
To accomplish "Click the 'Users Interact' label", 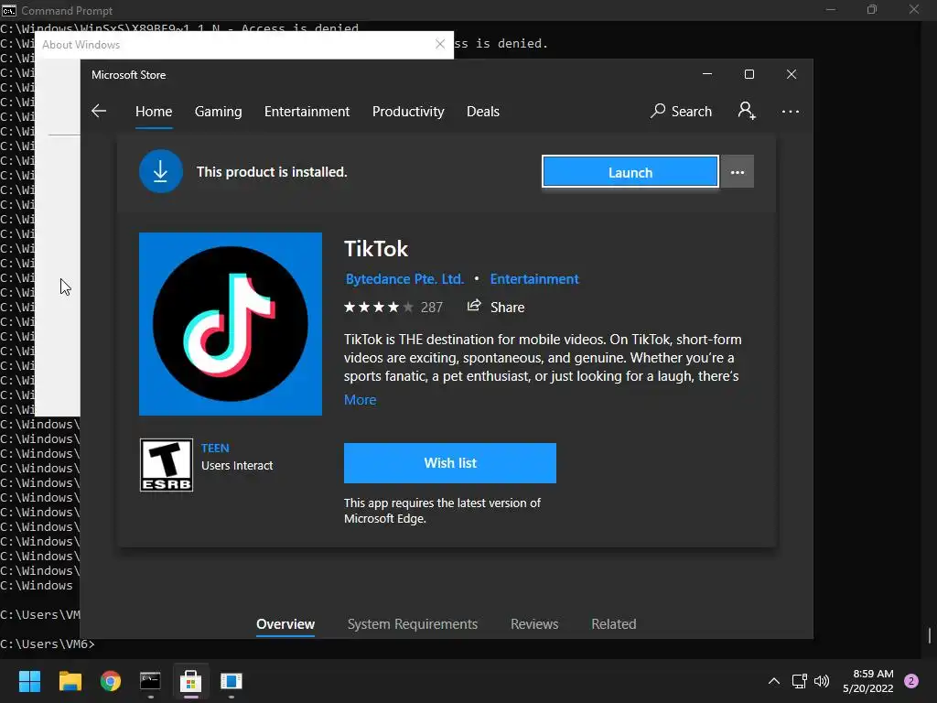I will click(237, 466).
